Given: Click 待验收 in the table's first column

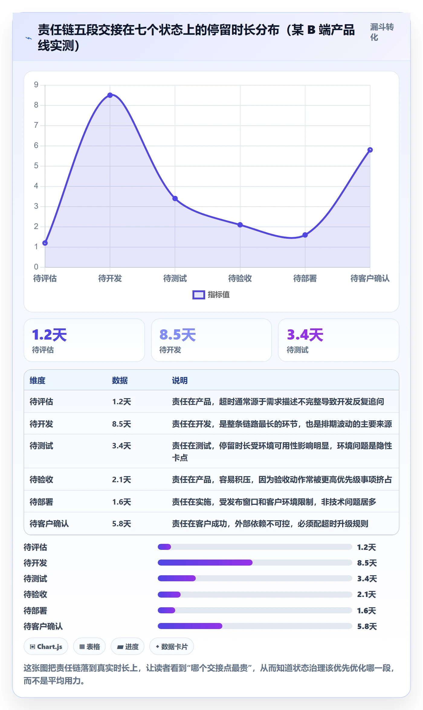Looking at the screenshot, I should pyautogui.click(x=41, y=479).
